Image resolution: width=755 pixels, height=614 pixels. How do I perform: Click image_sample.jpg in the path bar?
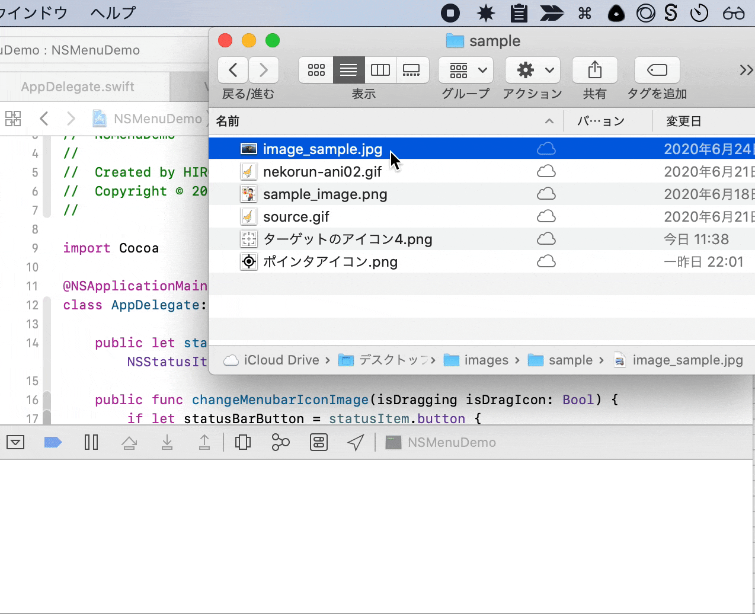[x=678, y=360]
